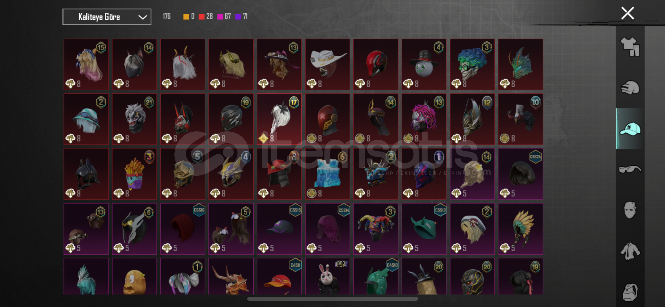665x307 pixels.
Task: Close the inventory with the X
Action: click(628, 13)
